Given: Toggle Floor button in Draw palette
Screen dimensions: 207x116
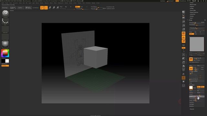Looking at the screenshot, I should click(191, 69).
